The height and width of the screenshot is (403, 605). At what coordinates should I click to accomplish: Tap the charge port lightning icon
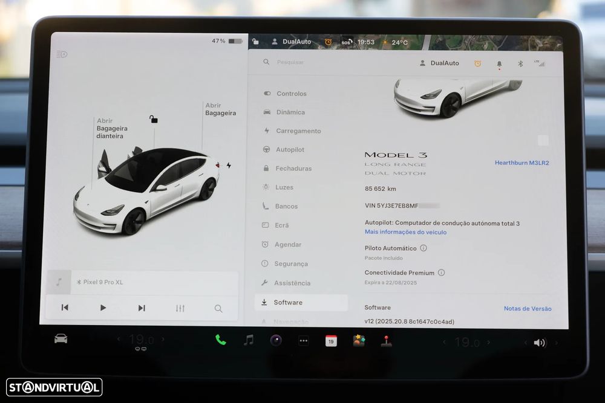pos(229,166)
